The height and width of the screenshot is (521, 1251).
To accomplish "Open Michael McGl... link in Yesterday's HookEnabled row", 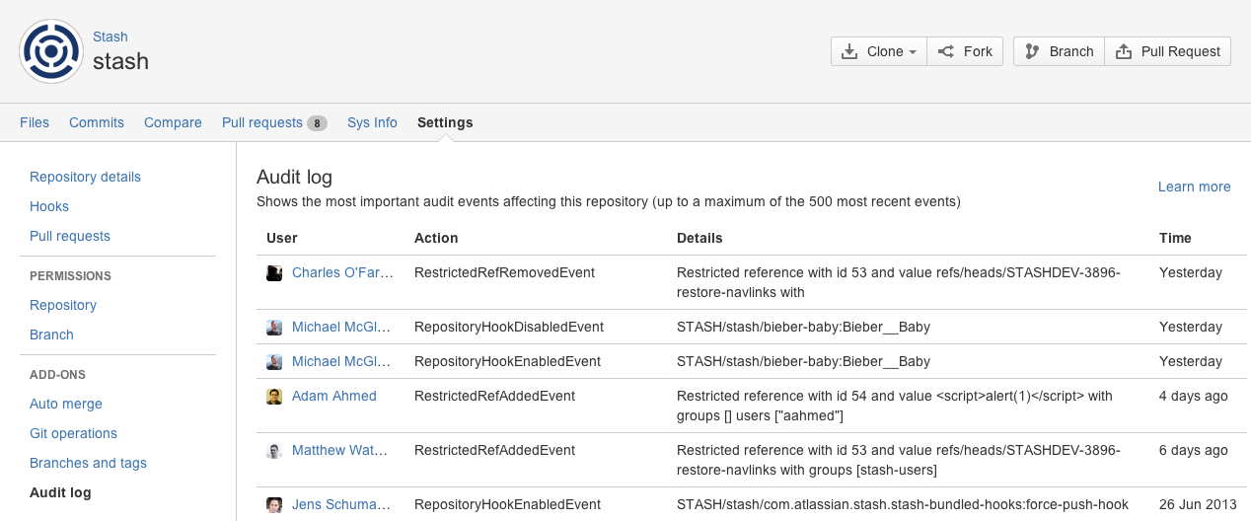I will tap(341, 361).
